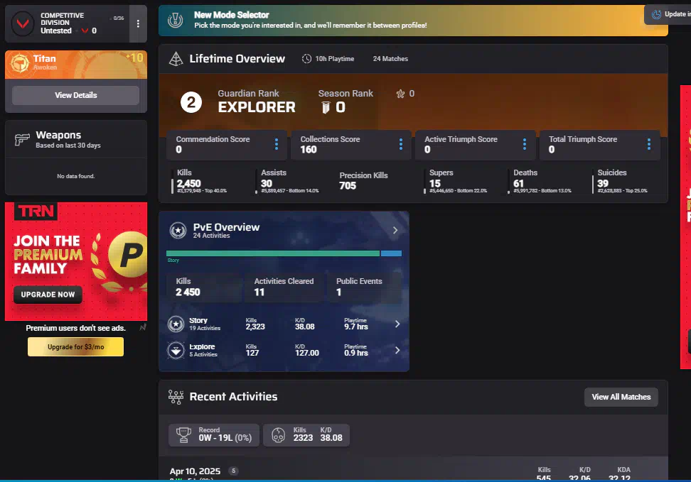
Task: Open Total Triumph Score options menu
Action: [649, 145]
